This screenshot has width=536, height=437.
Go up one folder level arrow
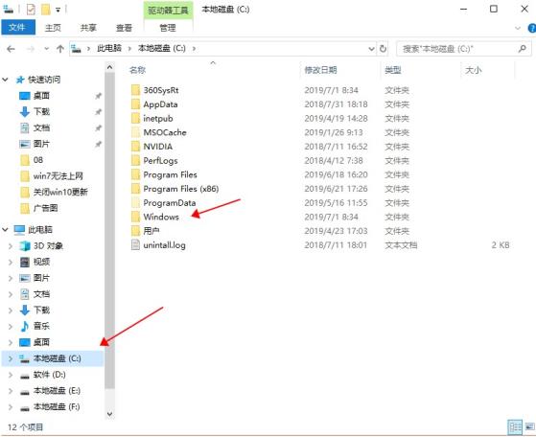click(60, 49)
